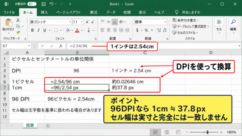Switch to the ページレイアウト tab
The height and width of the screenshot is (136, 242).
(x=68, y=12)
